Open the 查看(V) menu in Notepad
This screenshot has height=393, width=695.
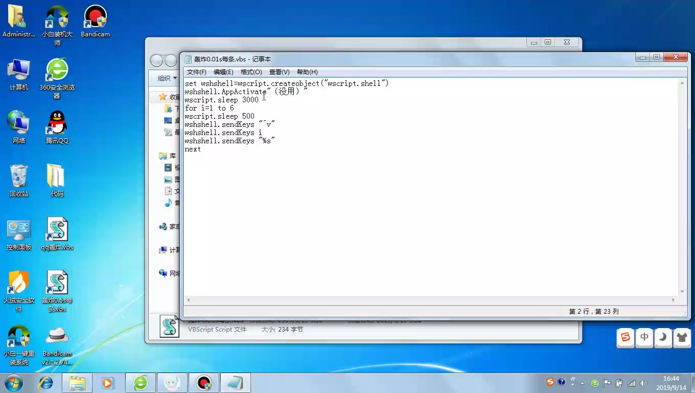279,72
